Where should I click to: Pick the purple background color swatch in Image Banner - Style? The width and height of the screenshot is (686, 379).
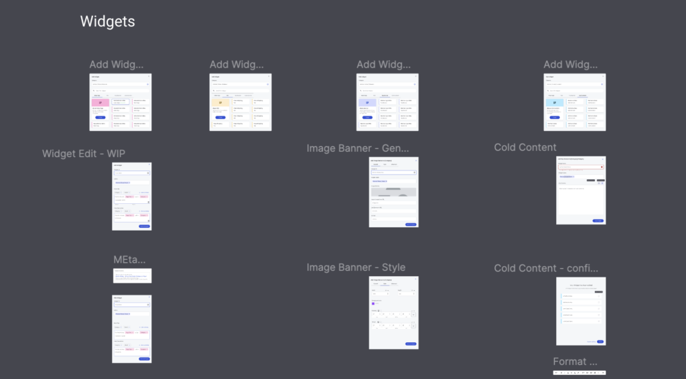point(373,303)
